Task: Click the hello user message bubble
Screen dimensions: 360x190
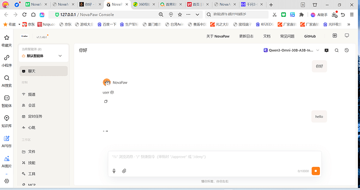Action: 319,116
